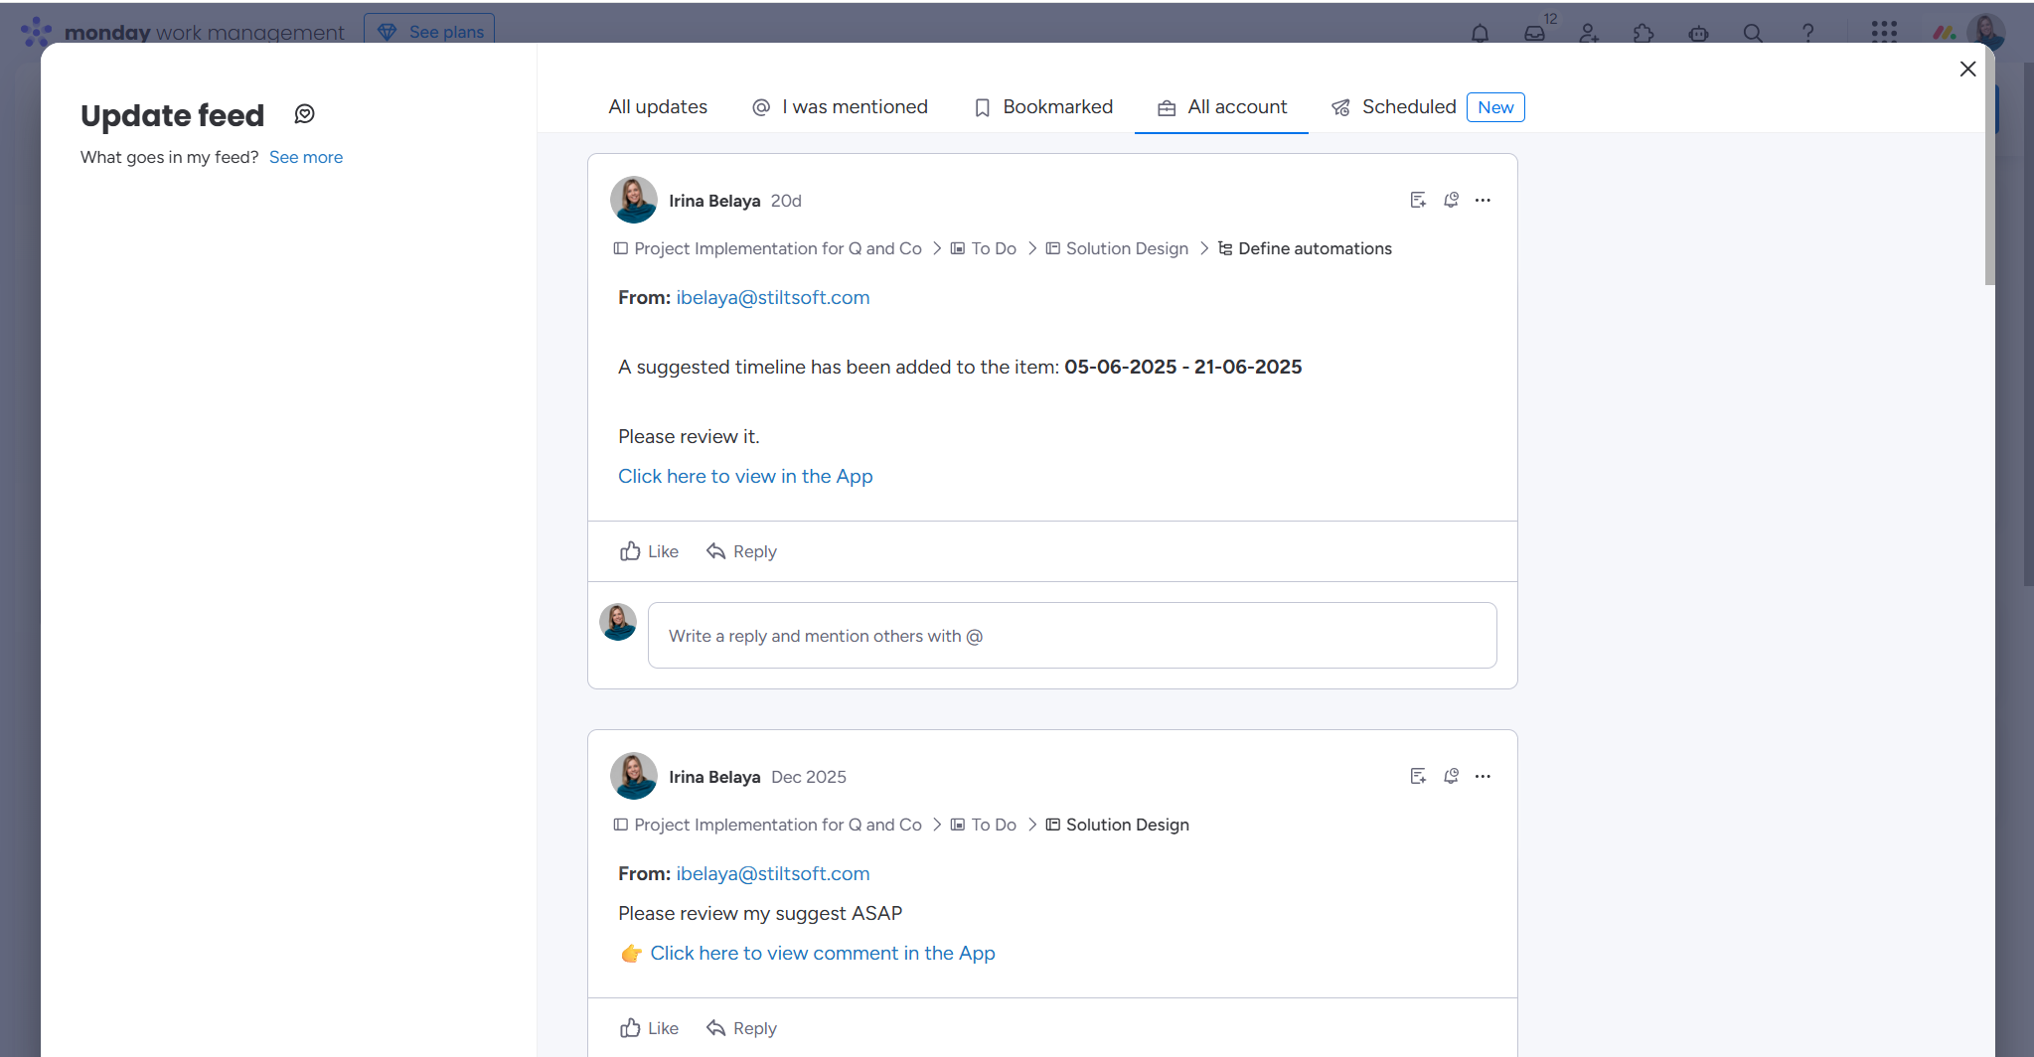
Task: Open the notifications bell
Action: point(1480,33)
